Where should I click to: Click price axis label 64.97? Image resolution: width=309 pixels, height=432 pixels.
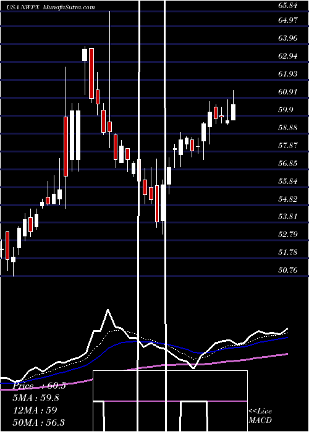[x=288, y=20]
